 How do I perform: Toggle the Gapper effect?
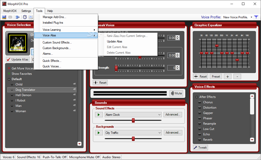[200, 113]
